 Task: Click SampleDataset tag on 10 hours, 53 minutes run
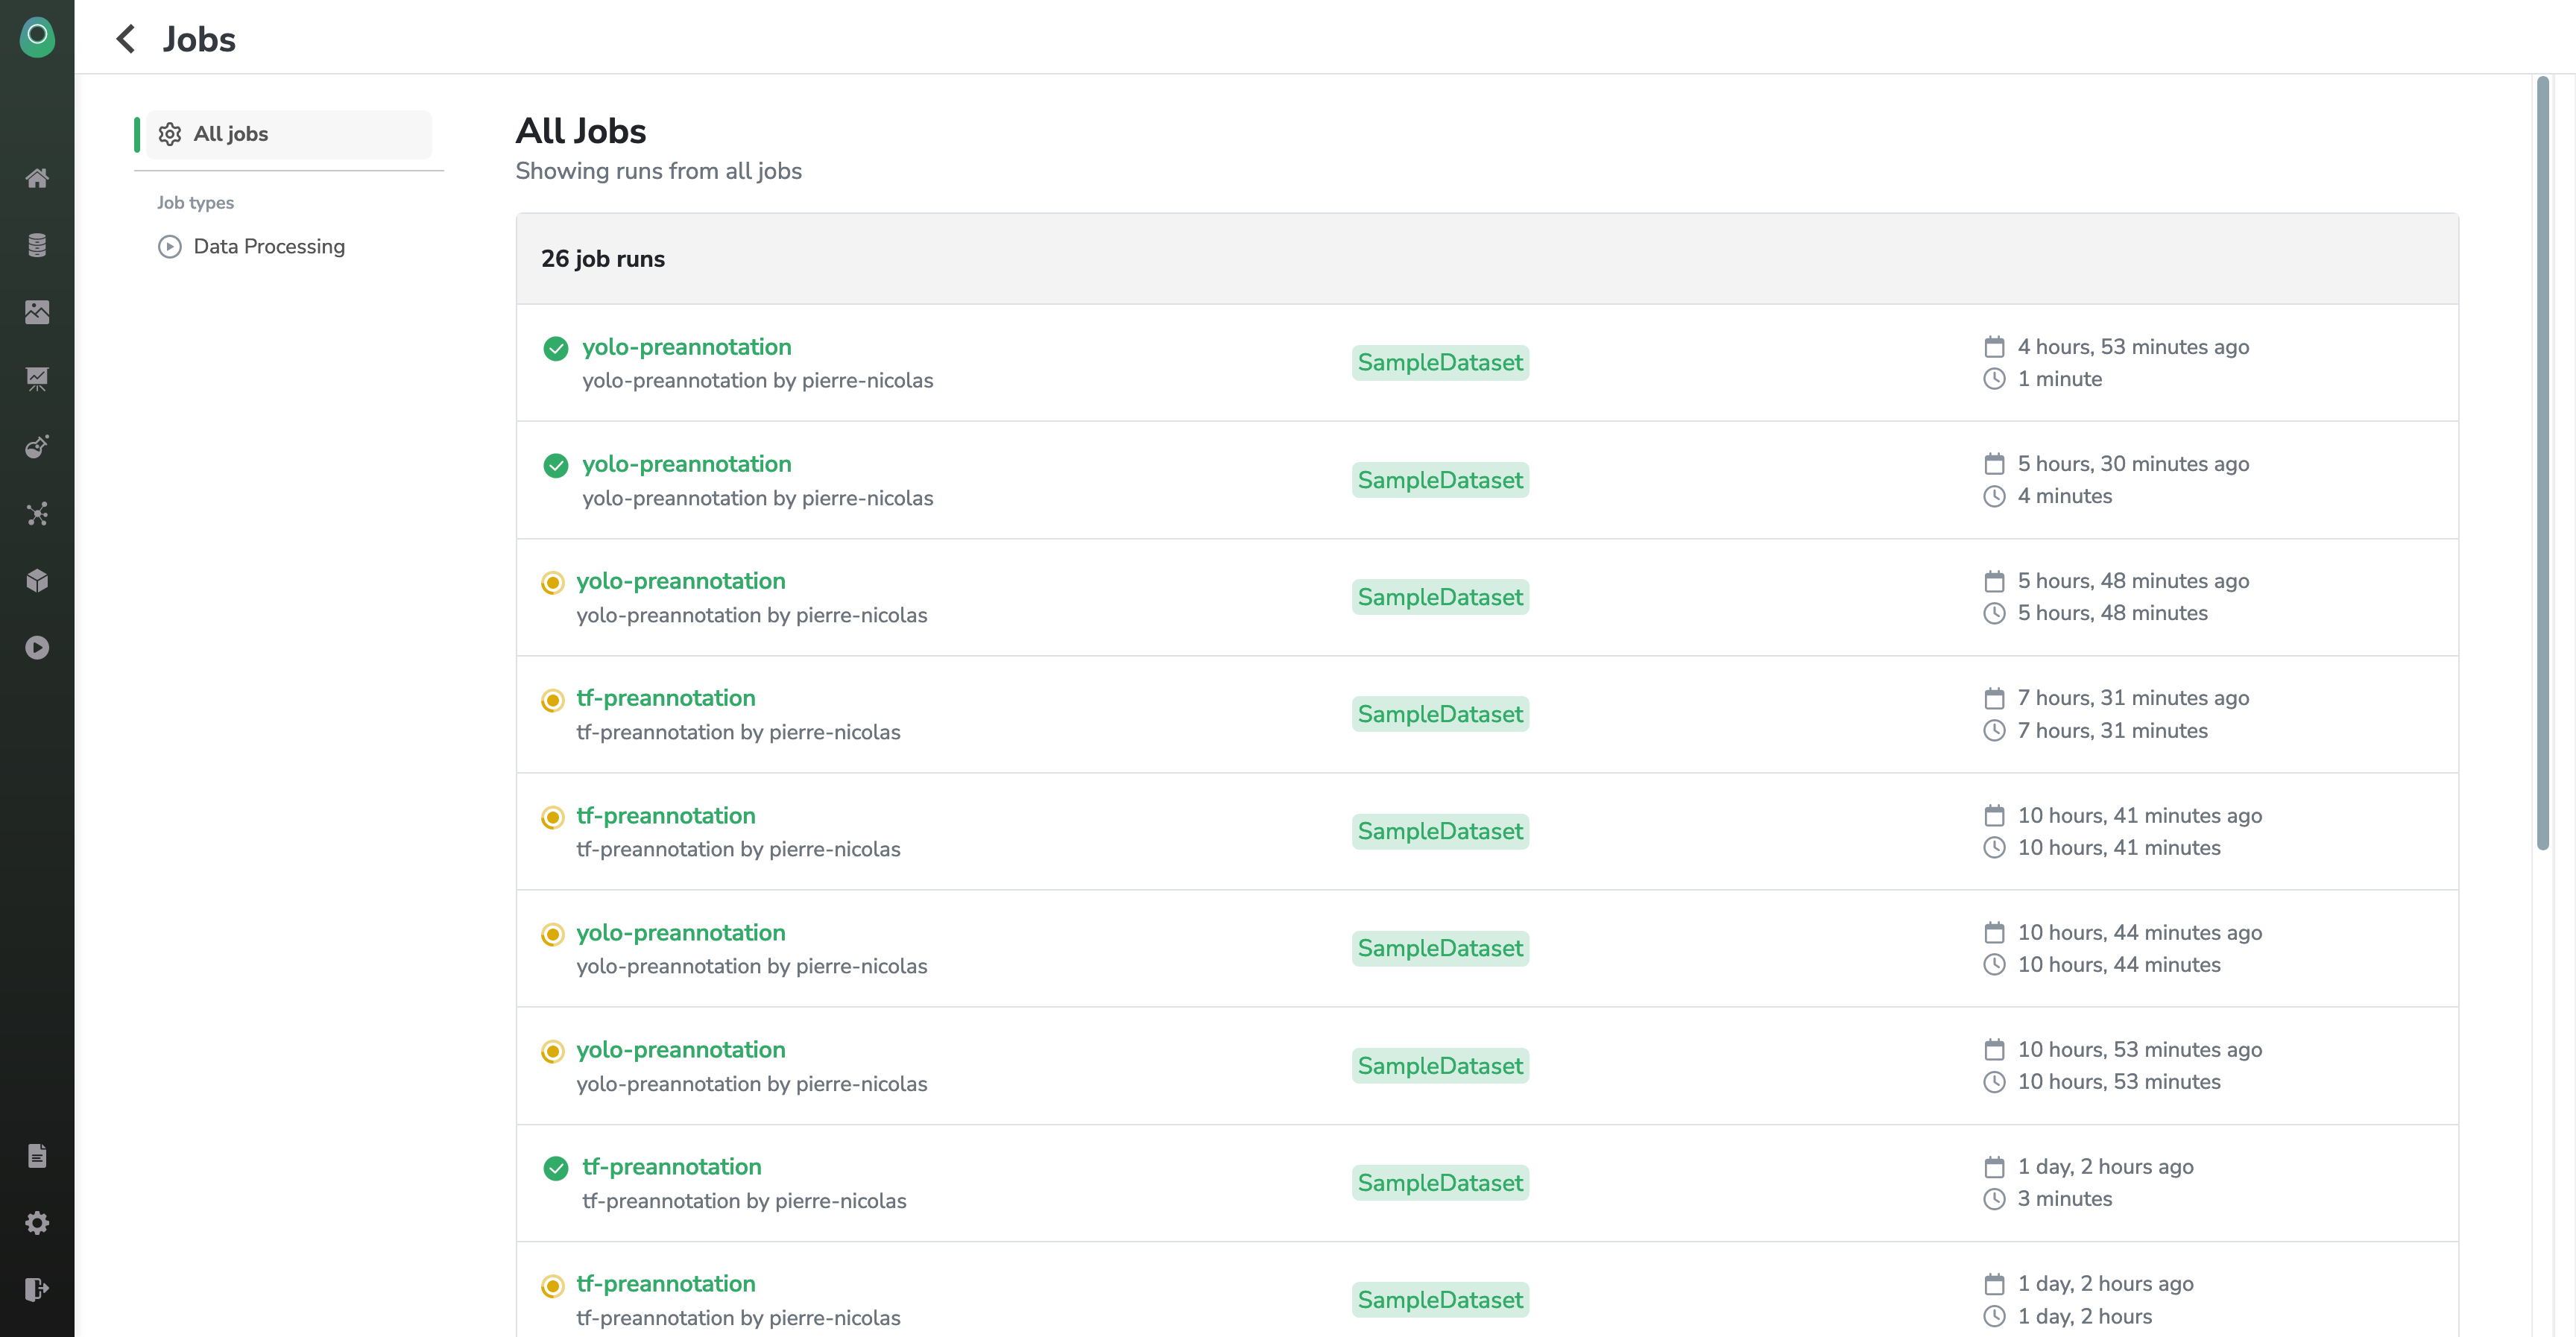(1439, 1066)
